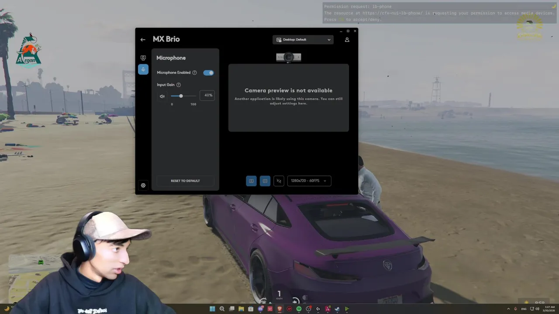559x314 pixels.
Task: Open taskbar Search
Action: tap(222, 309)
